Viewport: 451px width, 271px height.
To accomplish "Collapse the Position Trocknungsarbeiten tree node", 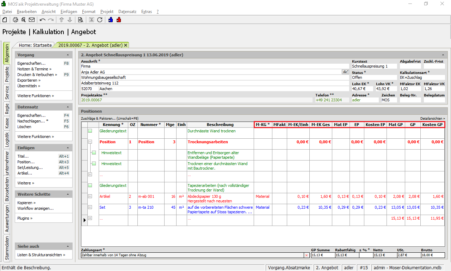I will pyautogui.click(x=90, y=142).
